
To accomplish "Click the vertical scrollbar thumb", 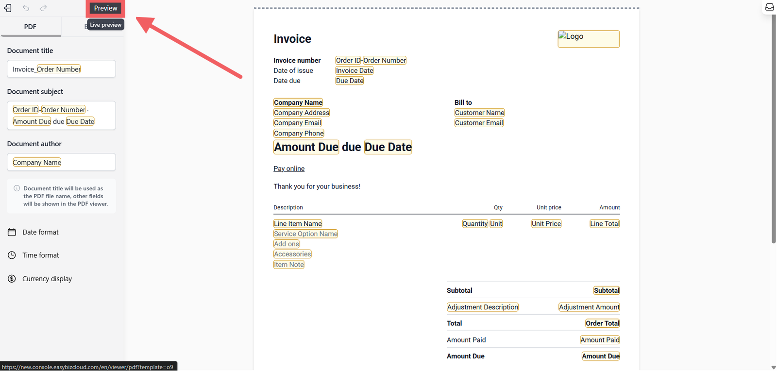I will tap(774, 129).
